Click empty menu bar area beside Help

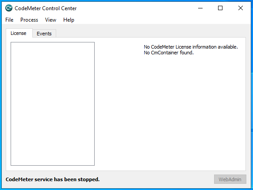tap(161, 20)
